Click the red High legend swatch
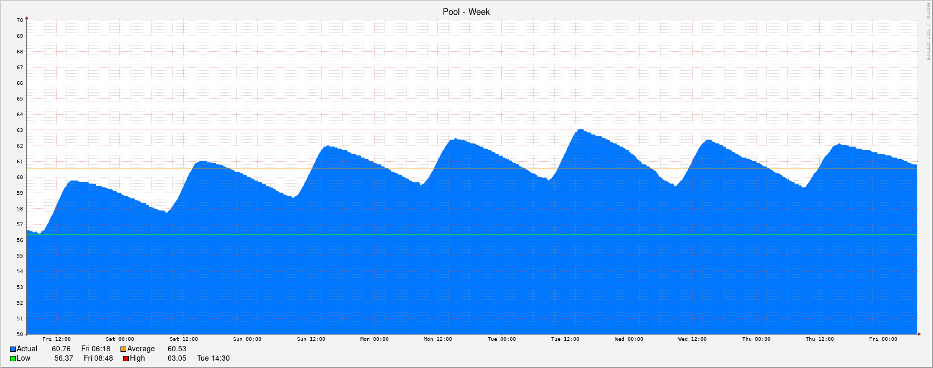Screen dimensions: 933x368 (126, 359)
